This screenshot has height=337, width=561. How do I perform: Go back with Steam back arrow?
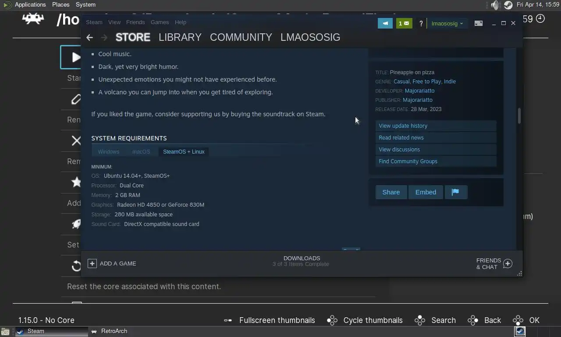[x=89, y=38]
